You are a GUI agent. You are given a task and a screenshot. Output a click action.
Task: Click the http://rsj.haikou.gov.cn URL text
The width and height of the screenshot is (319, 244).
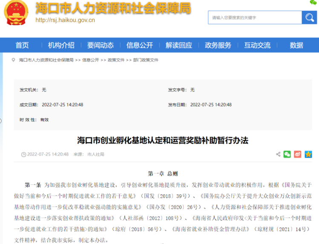click(x=65, y=20)
